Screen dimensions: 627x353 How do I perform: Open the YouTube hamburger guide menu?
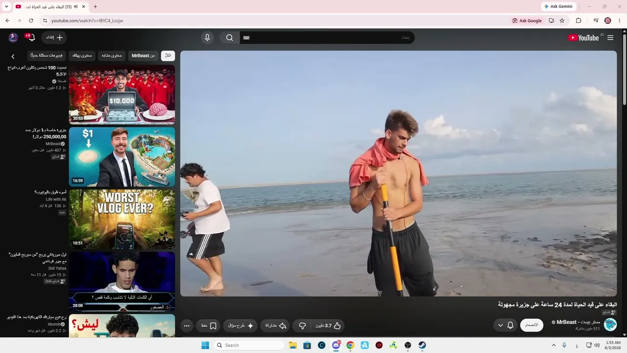pyautogui.click(x=610, y=38)
